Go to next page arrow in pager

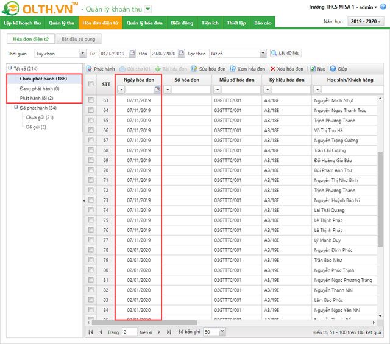(x=160, y=332)
